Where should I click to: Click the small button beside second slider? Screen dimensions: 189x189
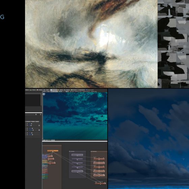(x=39, y=126)
